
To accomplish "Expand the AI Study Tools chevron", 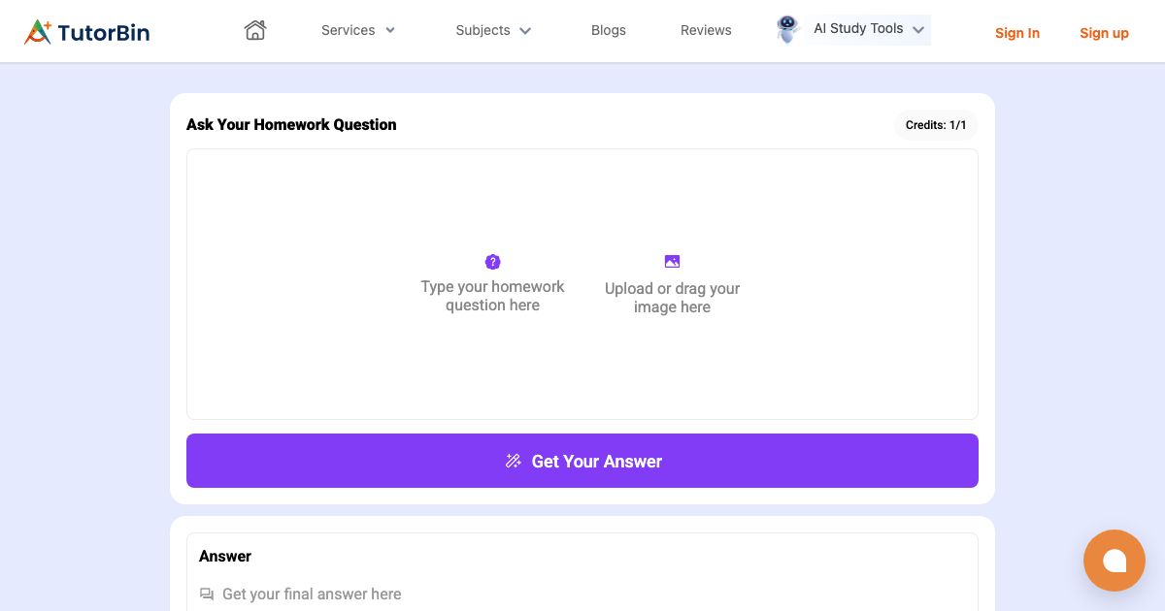I will [918, 30].
